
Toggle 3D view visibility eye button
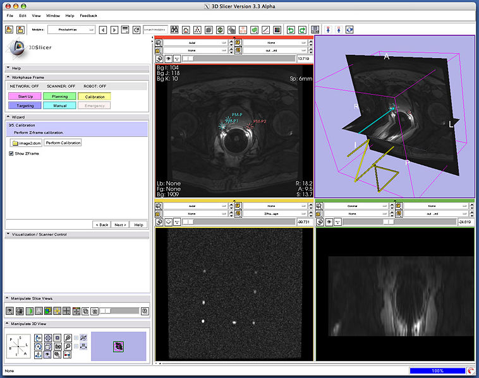(x=47, y=355)
